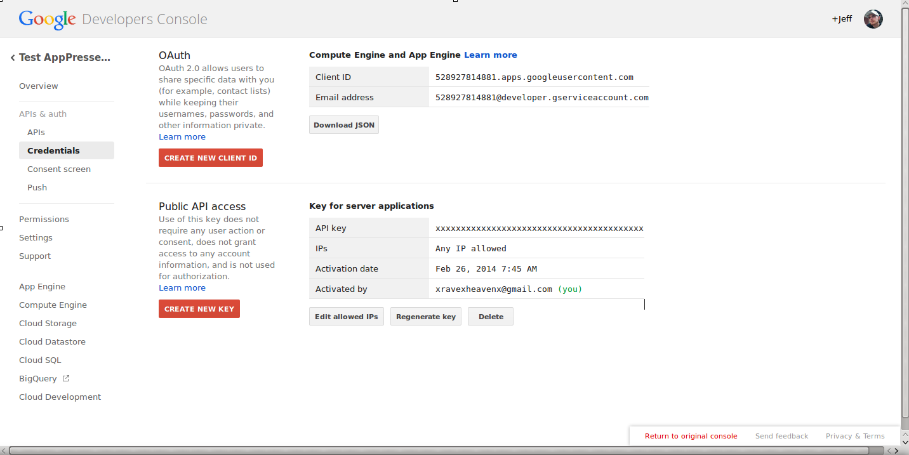Open Learn more link under OAuth description
The image size is (909, 455).
(x=182, y=137)
